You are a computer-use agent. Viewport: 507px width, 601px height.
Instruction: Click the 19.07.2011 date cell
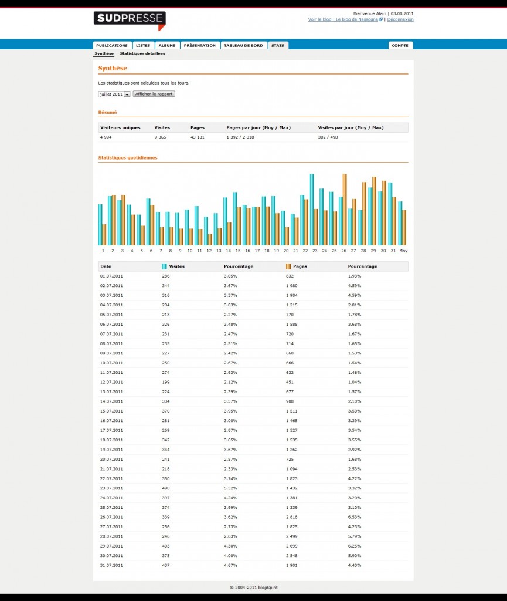click(x=111, y=450)
